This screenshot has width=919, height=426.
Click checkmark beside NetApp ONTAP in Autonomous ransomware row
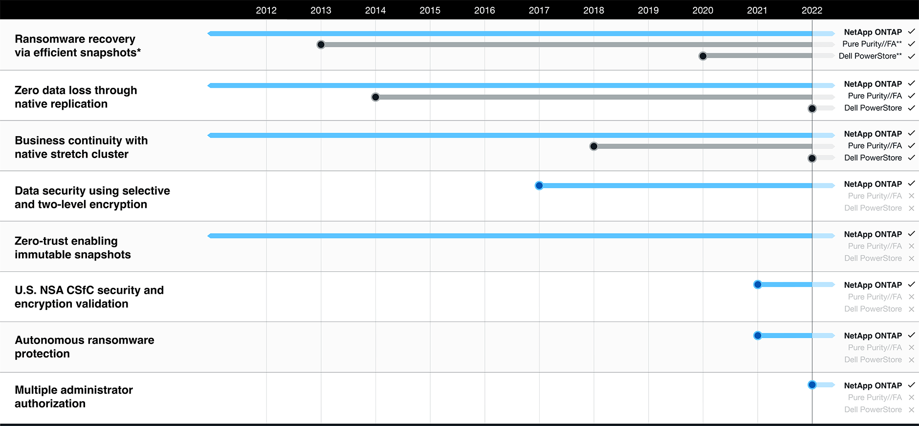tap(911, 335)
